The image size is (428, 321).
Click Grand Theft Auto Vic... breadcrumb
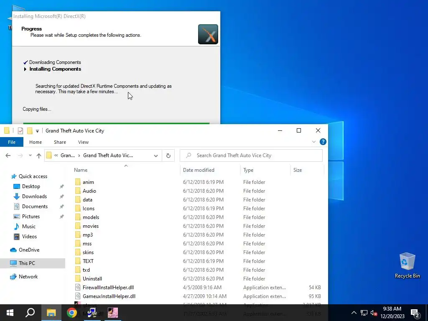(108, 155)
